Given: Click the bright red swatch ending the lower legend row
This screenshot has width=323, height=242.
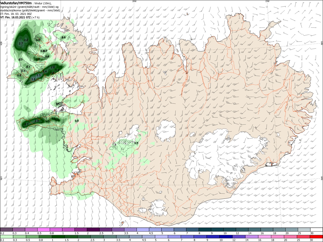Looking at the screenshot, I should click(x=316, y=237).
